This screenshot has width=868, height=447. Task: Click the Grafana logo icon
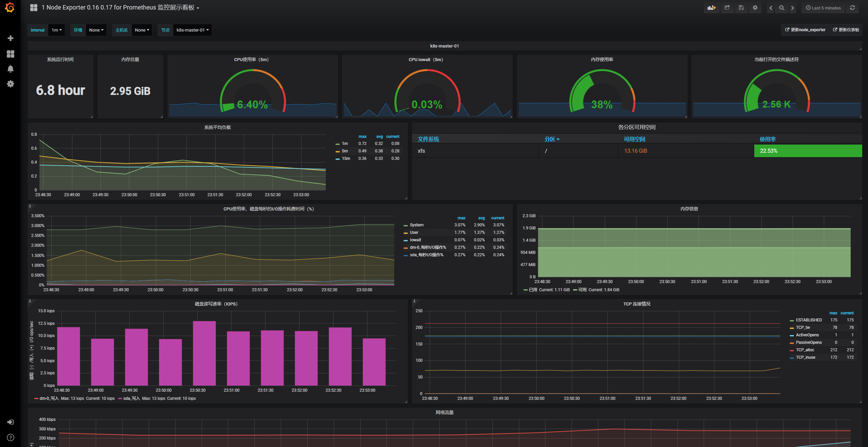point(10,7)
